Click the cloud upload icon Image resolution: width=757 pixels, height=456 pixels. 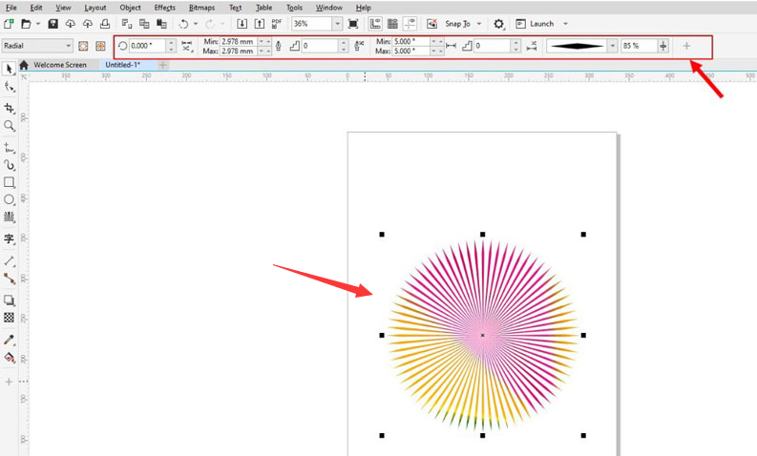click(88, 24)
